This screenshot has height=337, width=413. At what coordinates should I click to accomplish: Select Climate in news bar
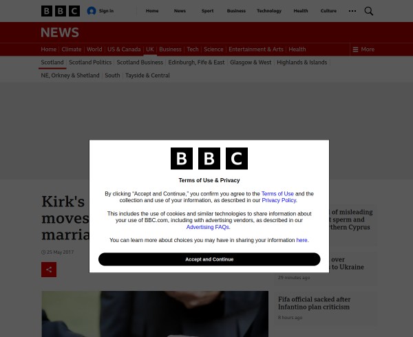(72, 50)
